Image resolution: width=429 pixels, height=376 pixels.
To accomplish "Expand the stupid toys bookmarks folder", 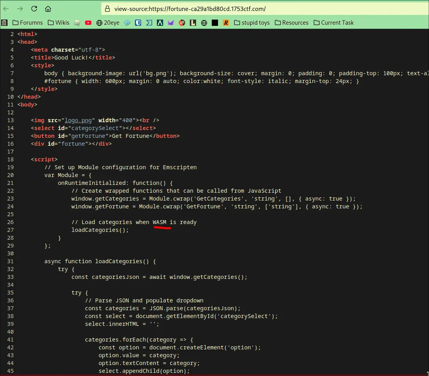I will 252,23.
